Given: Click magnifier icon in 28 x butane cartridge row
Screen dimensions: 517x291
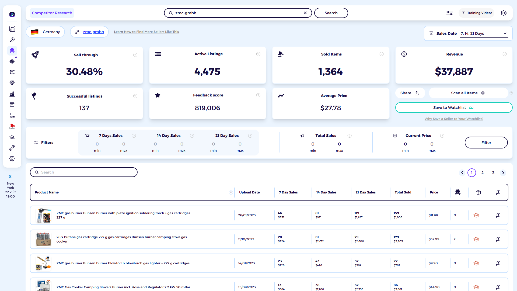Looking at the screenshot, I should click(498, 239).
